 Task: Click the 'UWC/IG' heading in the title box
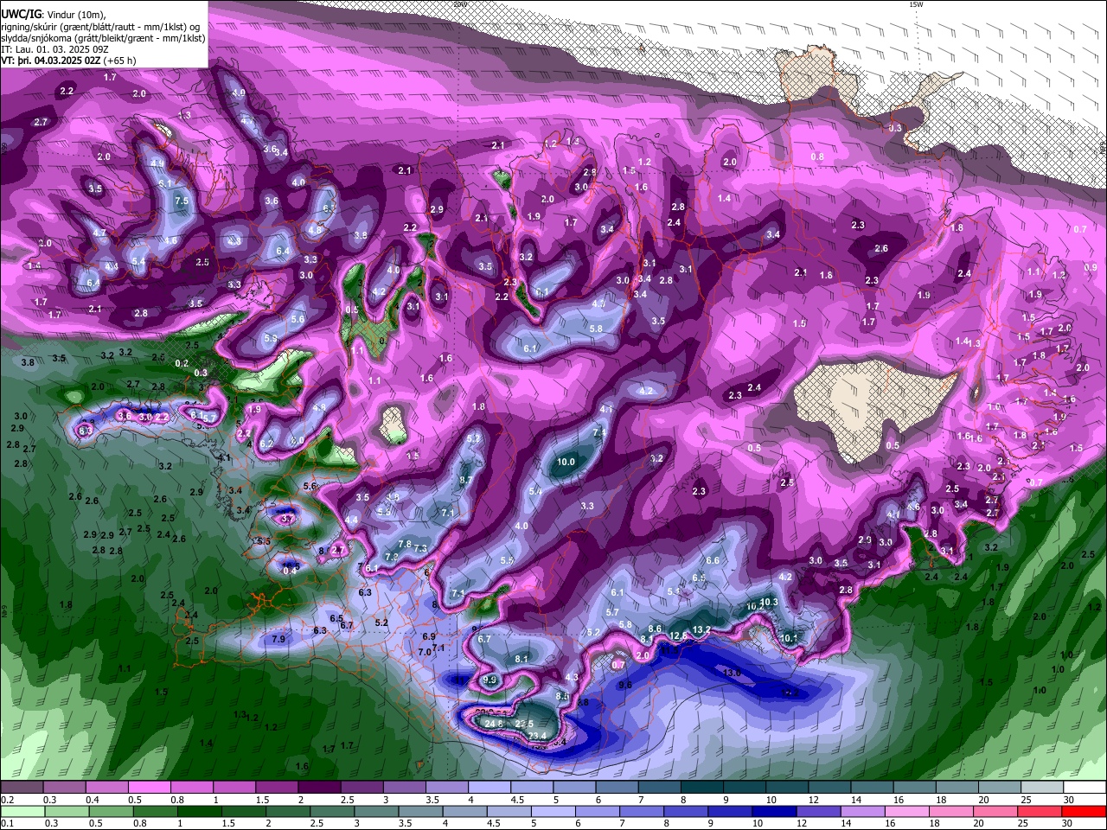(x=21, y=15)
